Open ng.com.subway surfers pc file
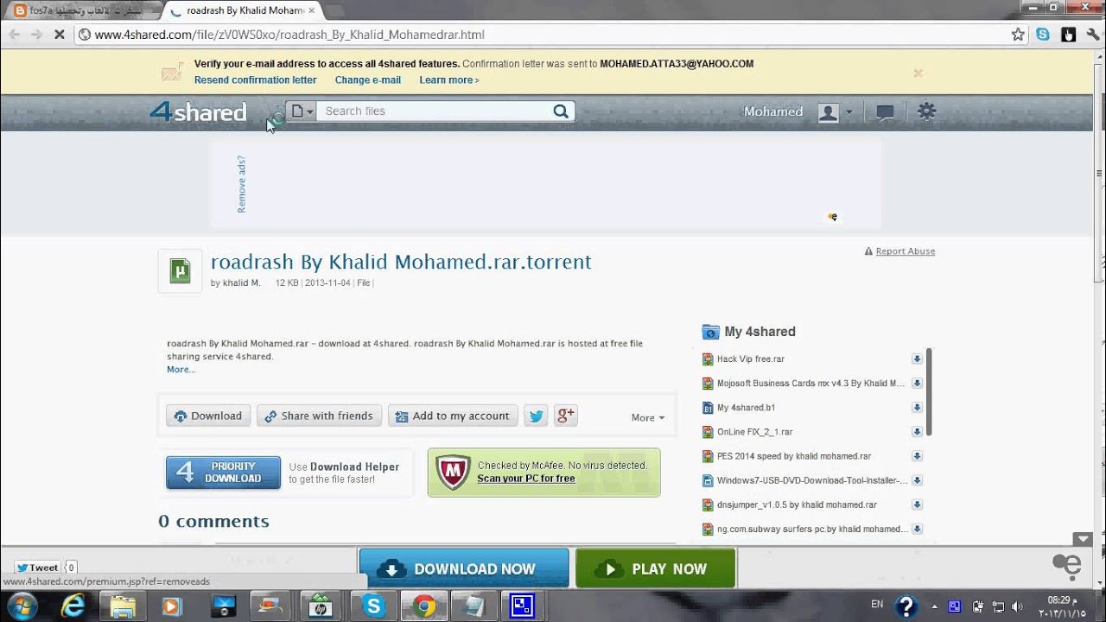Screen dimensions: 1106x622 [x=812, y=529]
